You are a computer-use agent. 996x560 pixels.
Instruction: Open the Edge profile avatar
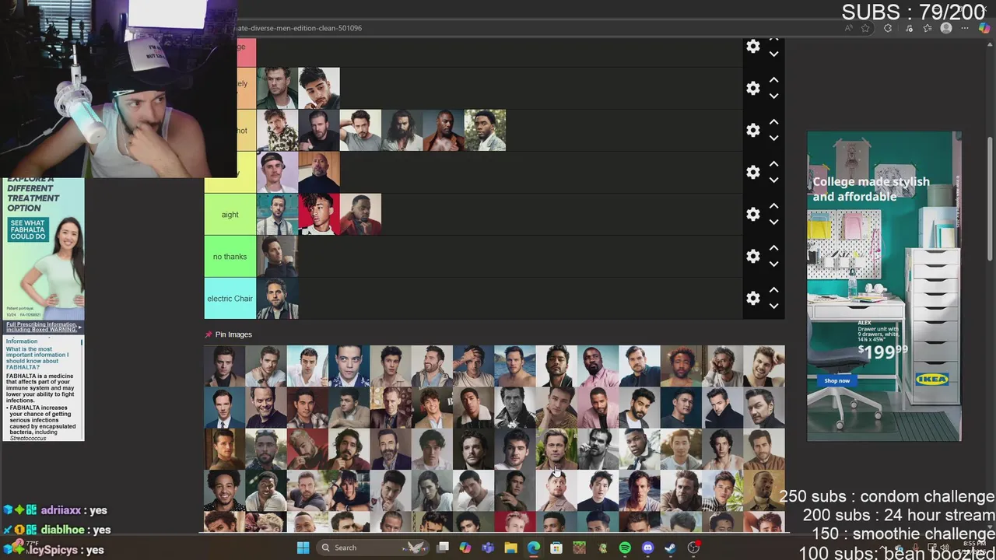(946, 28)
